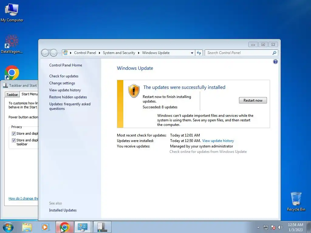This screenshot has width=311, height=233.
Task: Open the volume speaker tray icon
Action: click(280, 227)
